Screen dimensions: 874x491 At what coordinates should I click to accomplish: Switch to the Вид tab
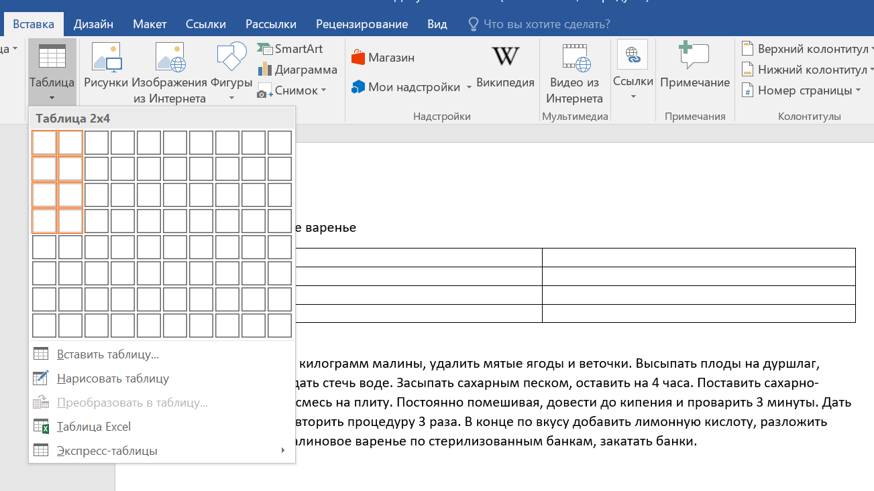click(x=437, y=24)
